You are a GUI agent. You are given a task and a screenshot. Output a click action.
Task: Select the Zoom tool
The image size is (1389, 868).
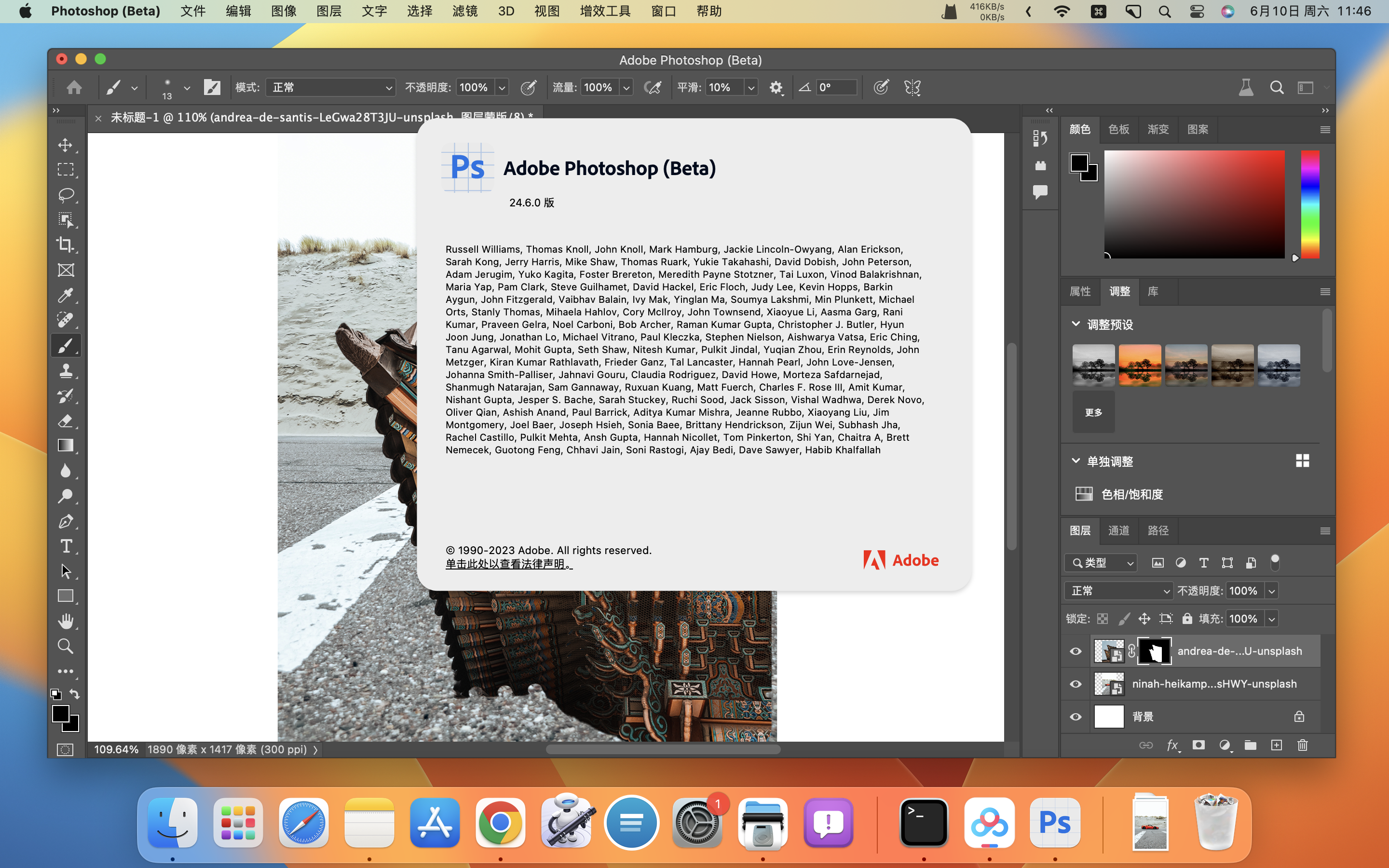pos(66,646)
